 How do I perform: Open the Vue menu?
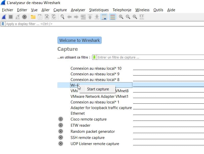click(x=34, y=10)
